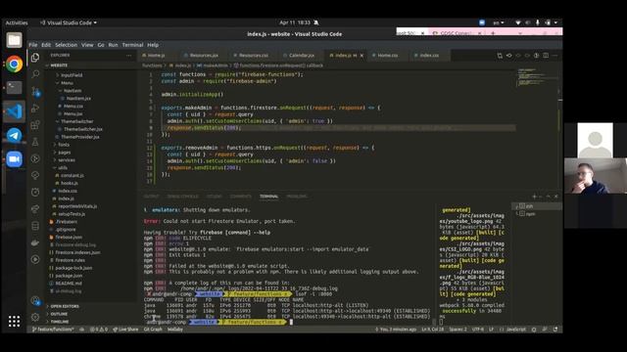Click the Explorer more actions ellipsis
Image resolution: width=627 pixels, height=352 pixels.
tap(128, 56)
